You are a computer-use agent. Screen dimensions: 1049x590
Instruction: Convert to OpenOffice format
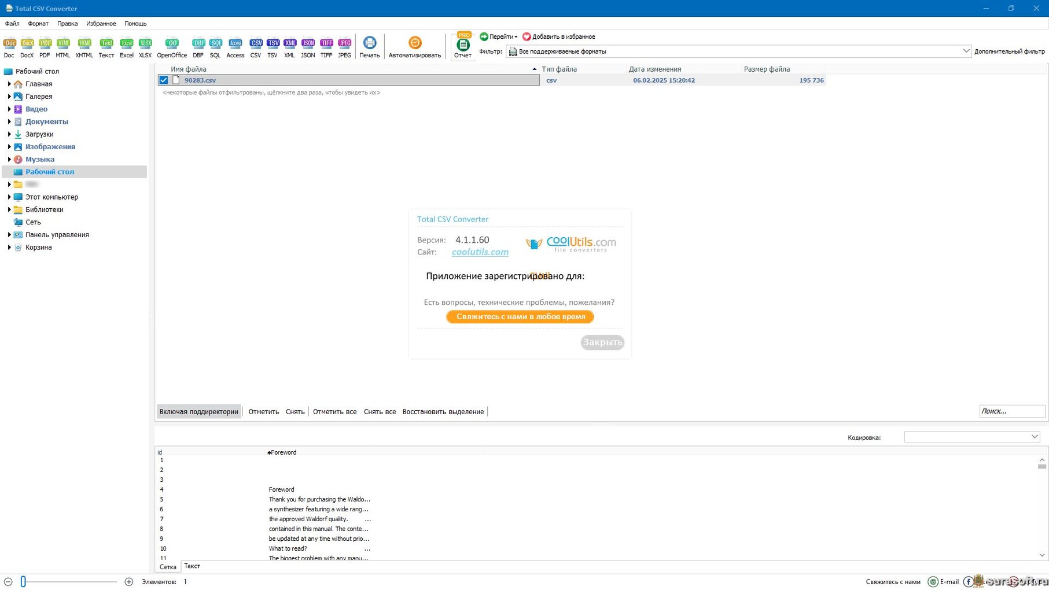click(172, 47)
